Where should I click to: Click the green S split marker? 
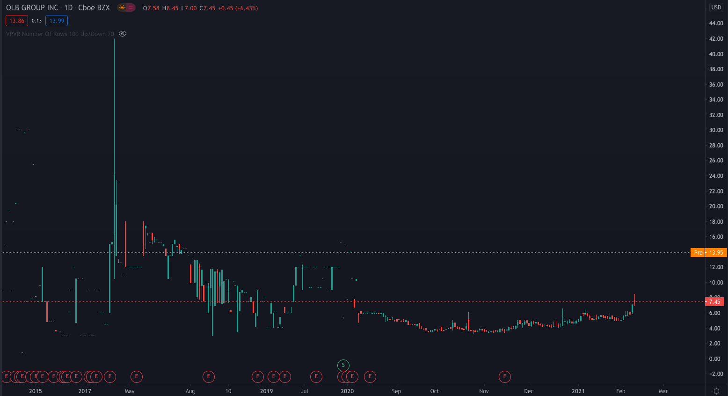coord(343,365)
